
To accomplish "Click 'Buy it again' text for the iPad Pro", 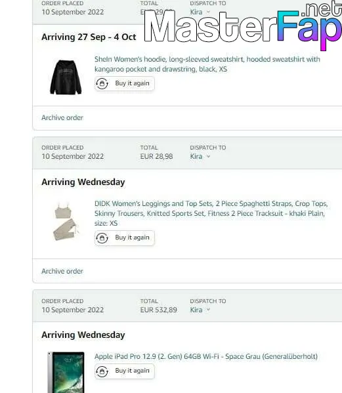I will tap(132, 371).
